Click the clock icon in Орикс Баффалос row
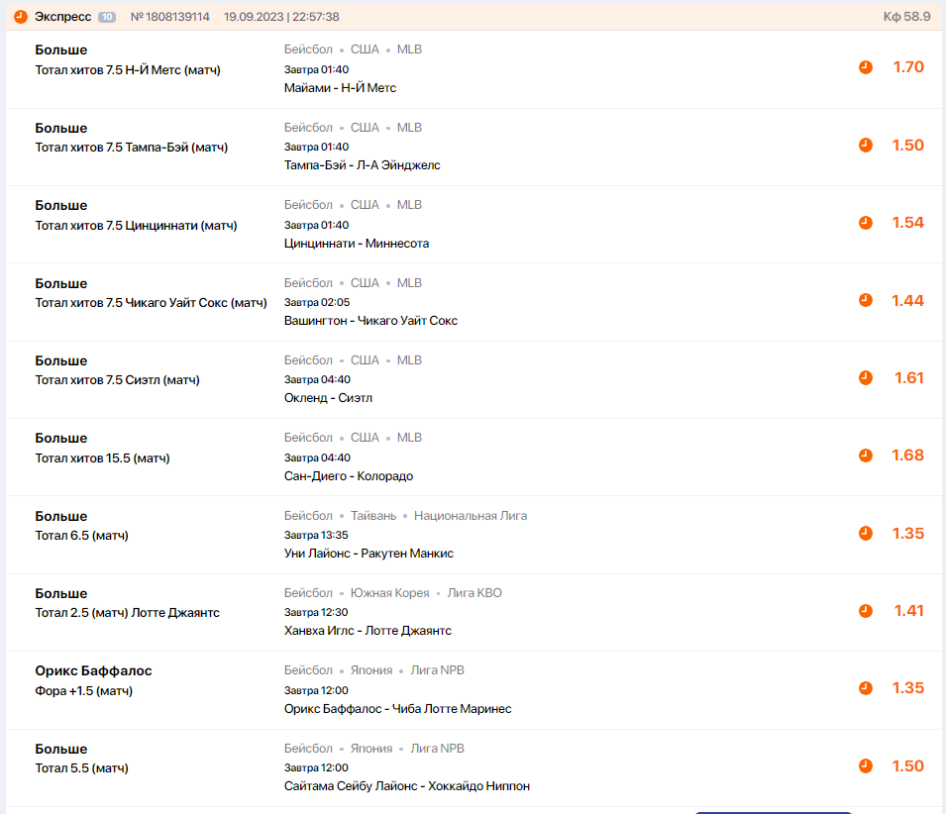The width and height of the screenshot is (946, 814). point(865,688)
